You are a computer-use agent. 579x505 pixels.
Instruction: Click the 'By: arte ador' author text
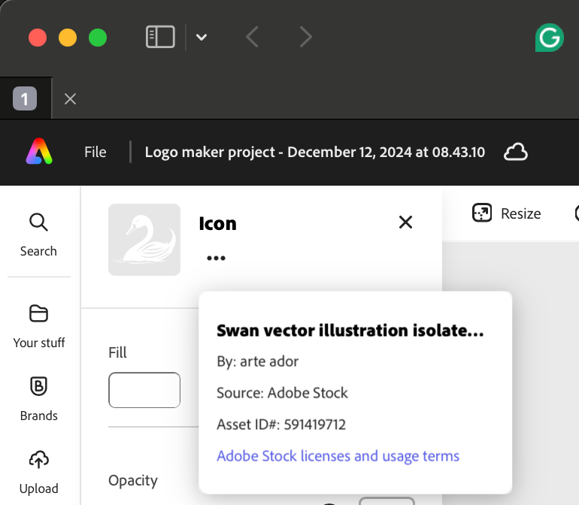click(x=258, y=361)
